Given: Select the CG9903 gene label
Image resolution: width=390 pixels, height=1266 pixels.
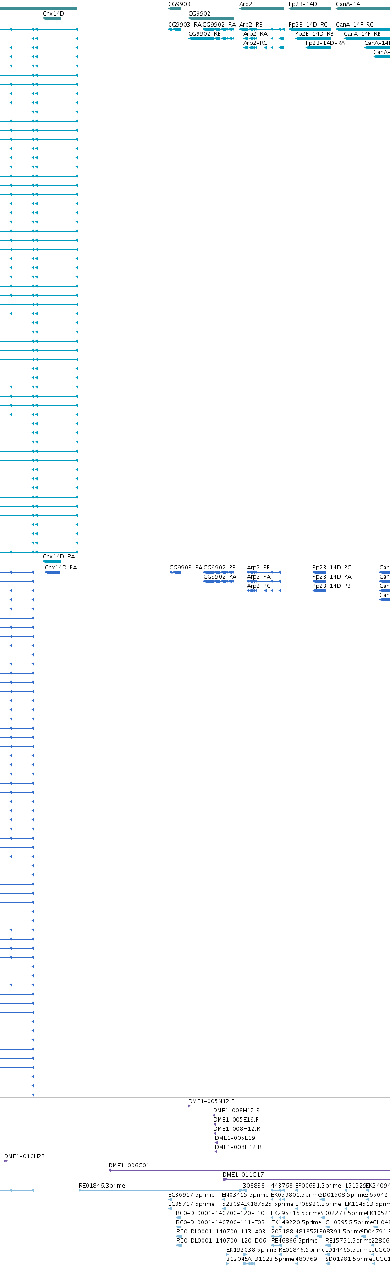Looking at the screenshot, I should (x=179, y=4).
